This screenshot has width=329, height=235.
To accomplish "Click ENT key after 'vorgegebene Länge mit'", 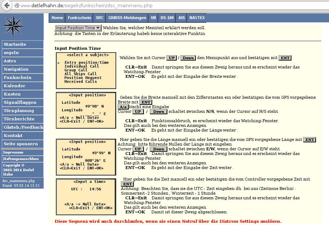I will [310, 139].
